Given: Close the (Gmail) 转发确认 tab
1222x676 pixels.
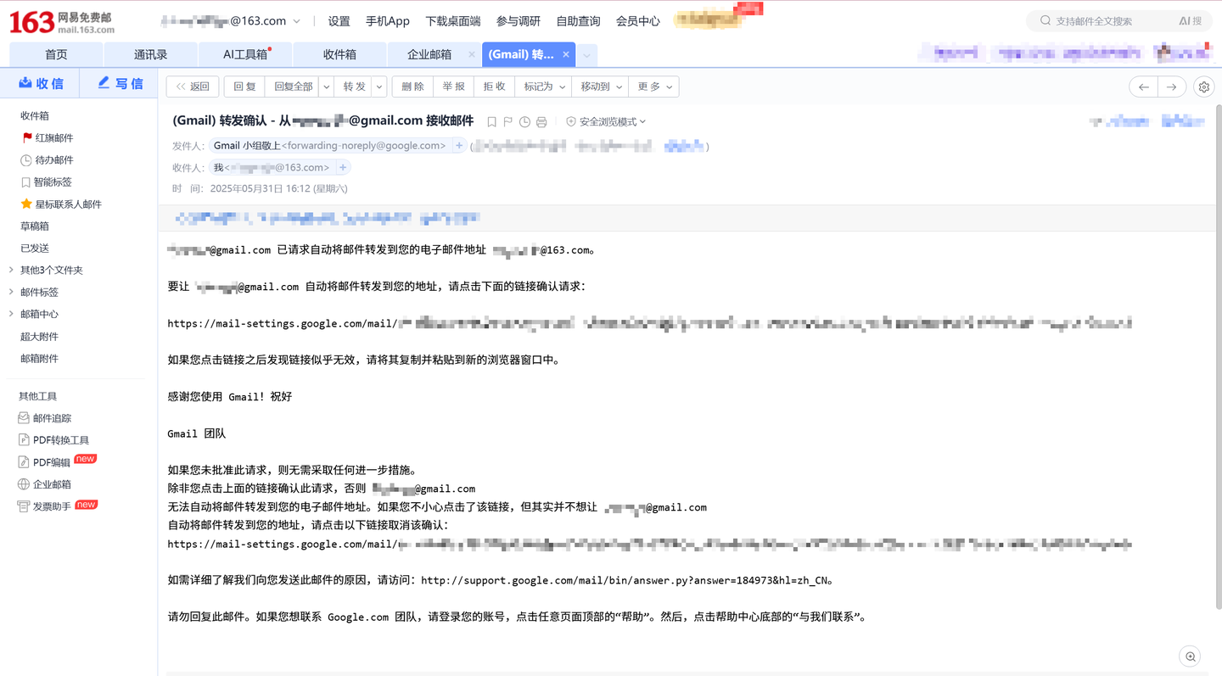Looking at the screenshot, I should 566,54.
